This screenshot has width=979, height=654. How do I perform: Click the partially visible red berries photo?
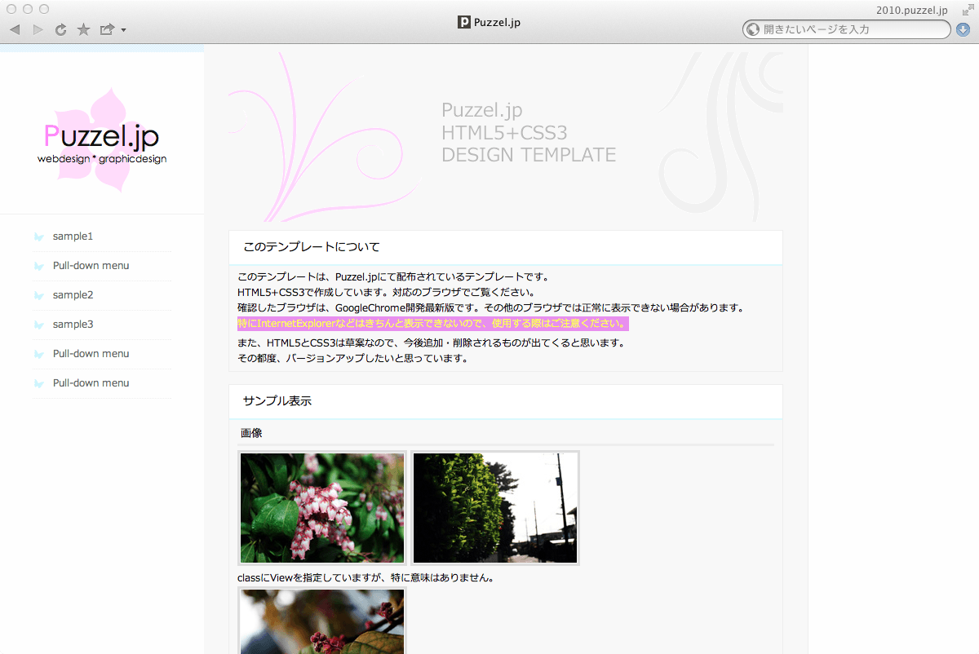point(322,621)
